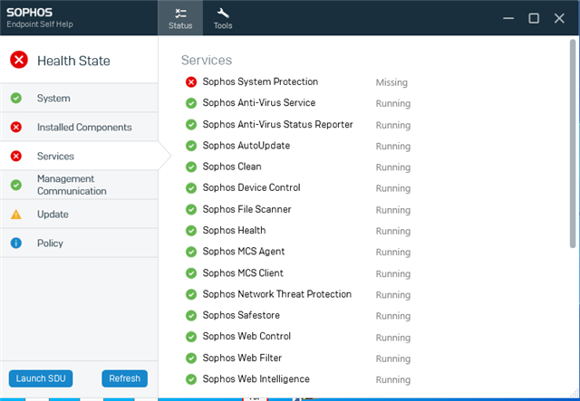Screen dimensions: 580x401
Task: Click the red Health State error icon
Action: pos(19,60)
